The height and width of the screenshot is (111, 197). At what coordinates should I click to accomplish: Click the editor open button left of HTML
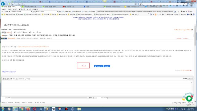[x=6, y=79]
